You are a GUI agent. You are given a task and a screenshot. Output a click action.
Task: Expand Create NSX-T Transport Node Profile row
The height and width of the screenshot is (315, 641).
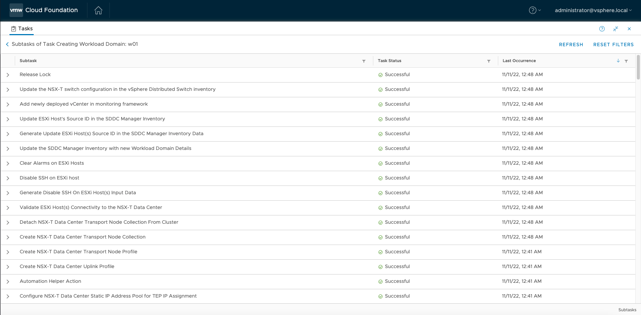(x=8, y=252)
